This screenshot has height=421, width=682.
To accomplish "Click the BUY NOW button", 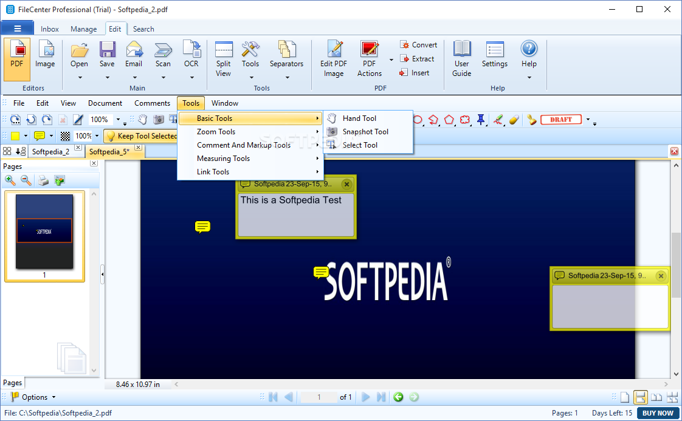I will coord(658,413).
